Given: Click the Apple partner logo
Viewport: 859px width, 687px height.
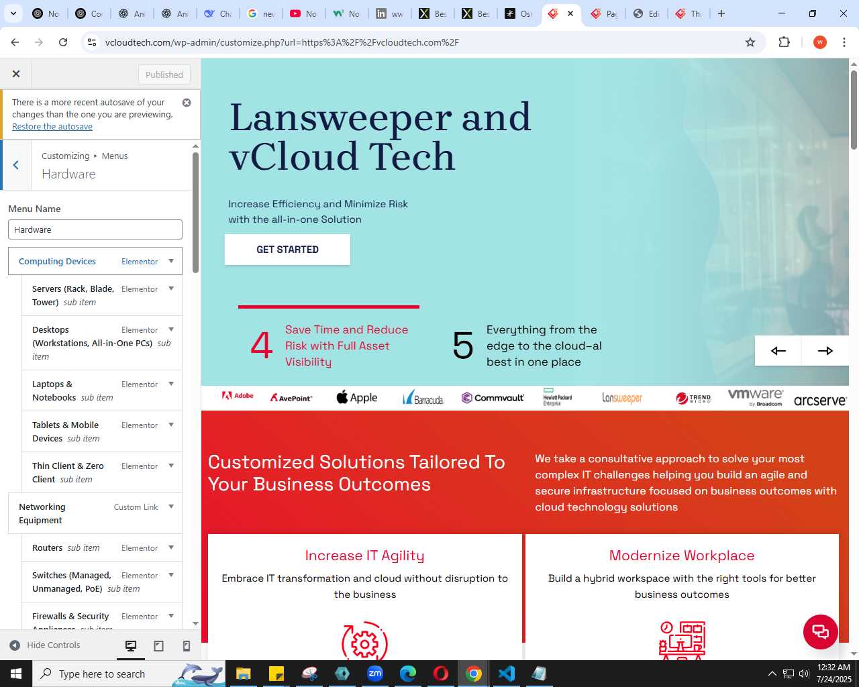Looking at the screenshot, I should [357, 397].
